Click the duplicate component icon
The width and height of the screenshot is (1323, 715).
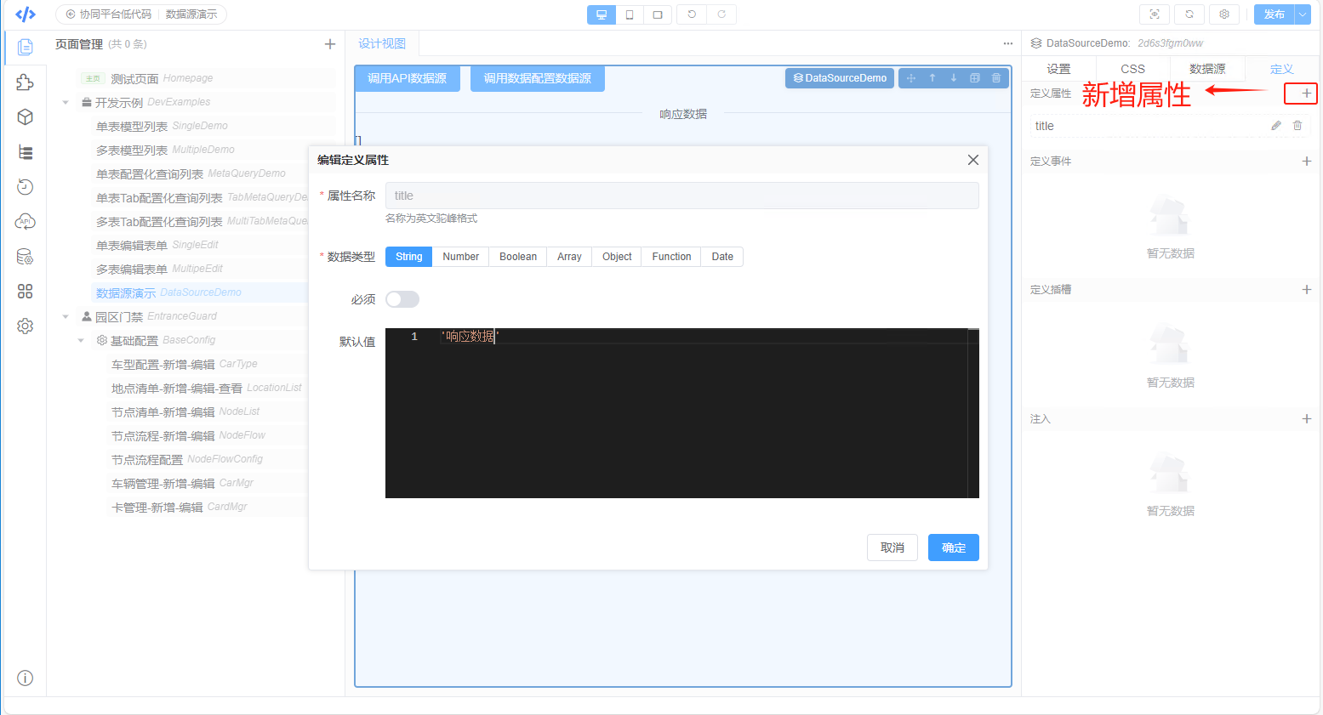[975, 78]
